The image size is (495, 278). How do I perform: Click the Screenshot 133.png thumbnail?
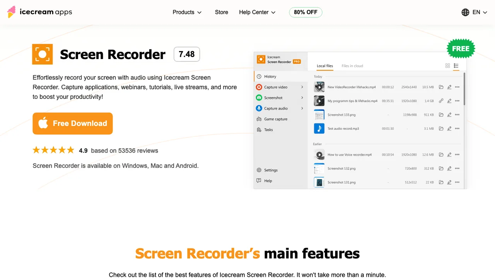click(x=319, y=115)
